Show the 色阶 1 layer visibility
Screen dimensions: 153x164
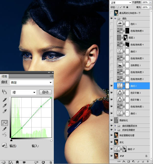[111, 24]
